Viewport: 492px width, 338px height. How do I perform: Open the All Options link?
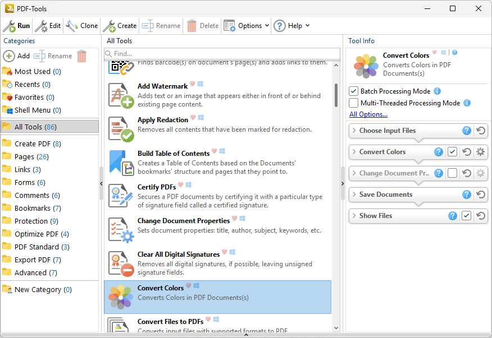(x=368, y=114)
